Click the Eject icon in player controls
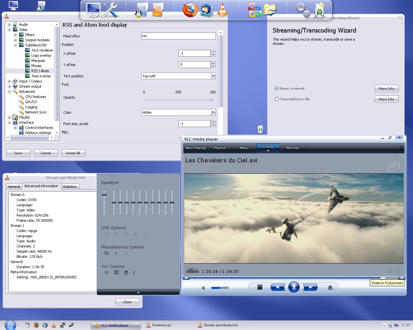 (330, 287)
